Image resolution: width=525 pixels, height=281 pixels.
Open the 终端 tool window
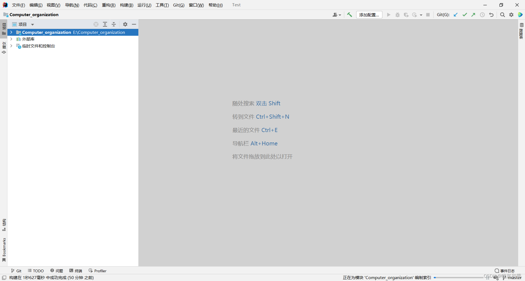(x=76, y=271)
